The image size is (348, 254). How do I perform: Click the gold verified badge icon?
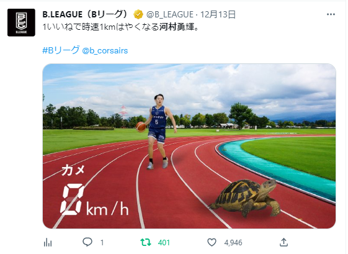(138, 15)
